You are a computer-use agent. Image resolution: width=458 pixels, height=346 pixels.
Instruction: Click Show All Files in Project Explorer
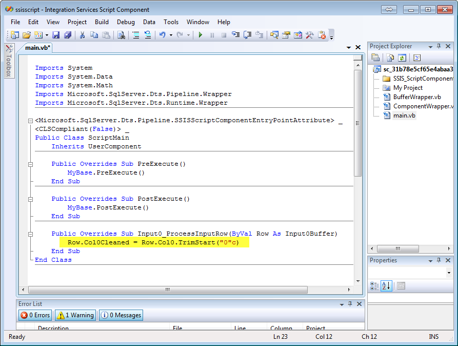[390, 58]
